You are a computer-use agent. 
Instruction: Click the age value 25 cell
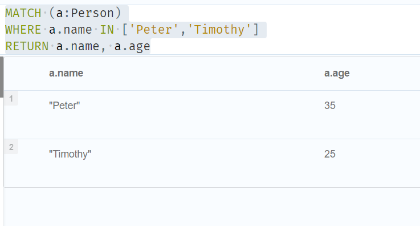point(330,154)
